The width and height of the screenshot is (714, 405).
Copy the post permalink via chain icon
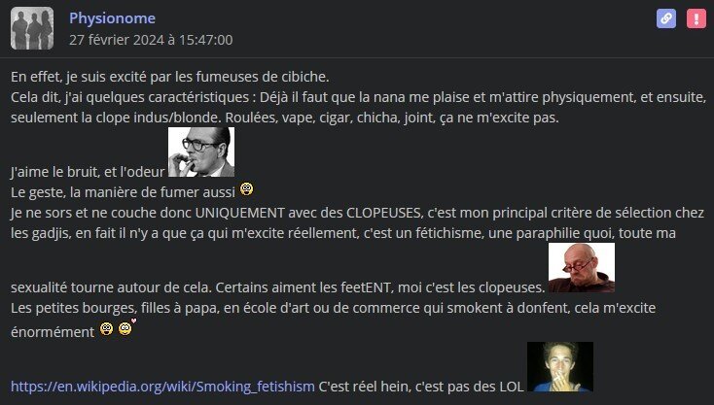(x=666, y=18)
